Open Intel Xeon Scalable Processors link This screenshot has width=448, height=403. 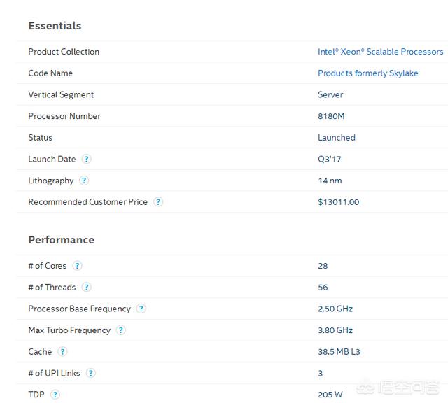[381, 52]
